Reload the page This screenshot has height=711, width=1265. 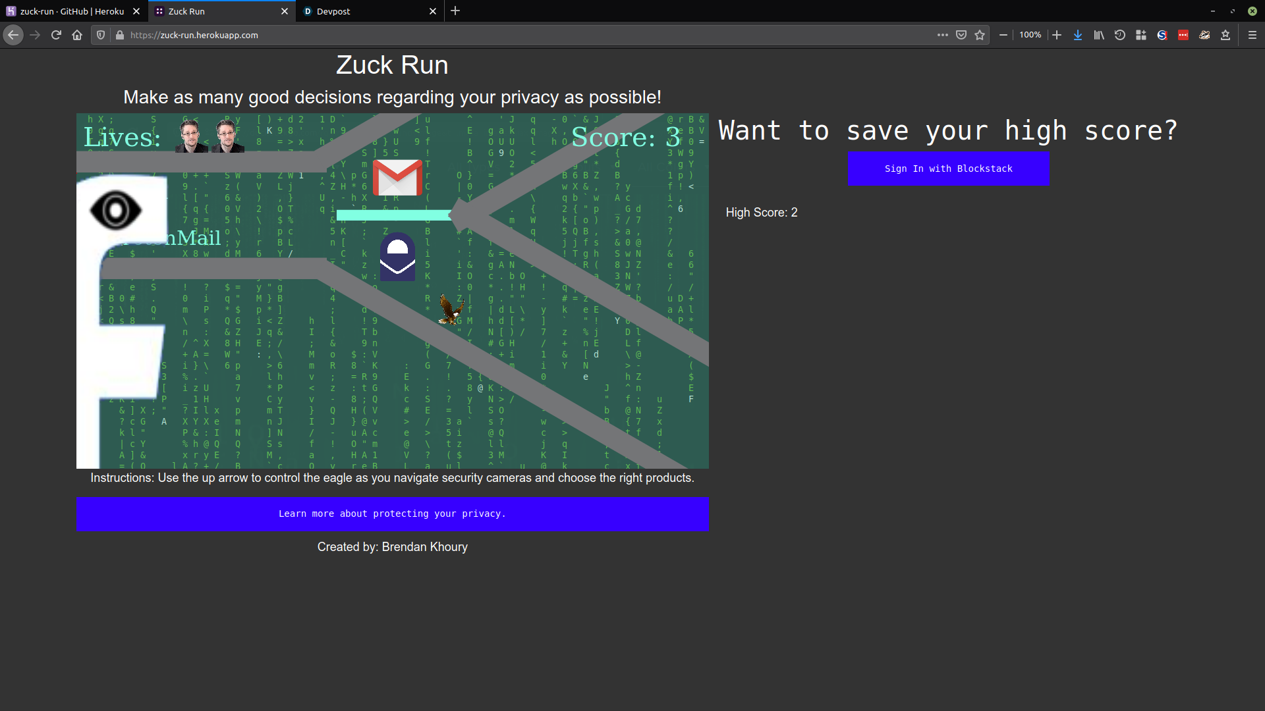pos(56,35)
